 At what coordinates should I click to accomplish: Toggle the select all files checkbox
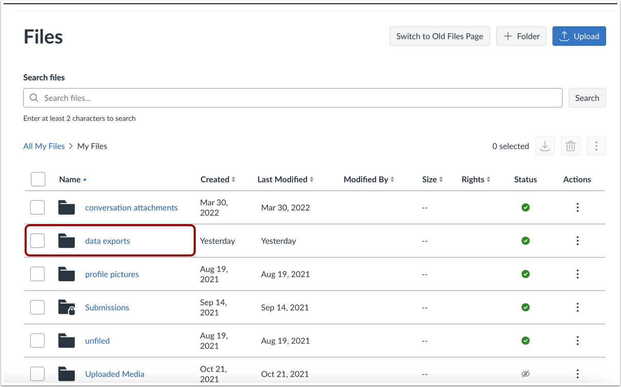(38, 179)
